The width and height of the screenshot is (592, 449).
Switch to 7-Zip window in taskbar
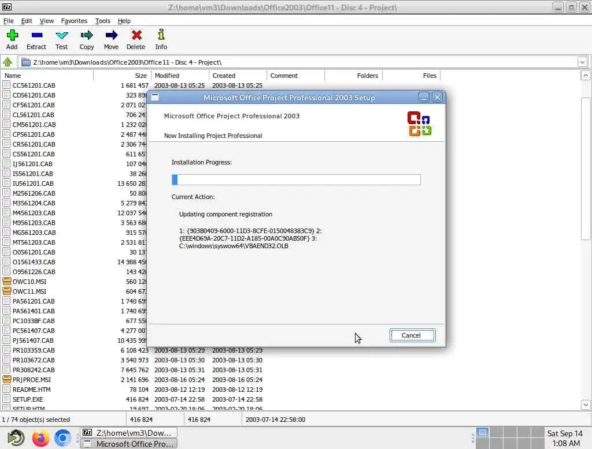point(129,433)
